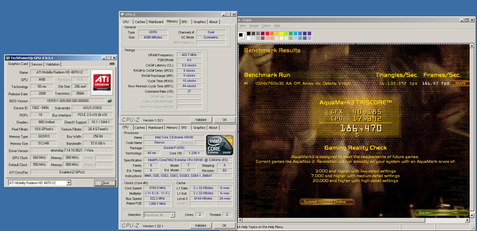
Task: Click the GPU Clock value 660 MHz
Action: pos(39,158)
